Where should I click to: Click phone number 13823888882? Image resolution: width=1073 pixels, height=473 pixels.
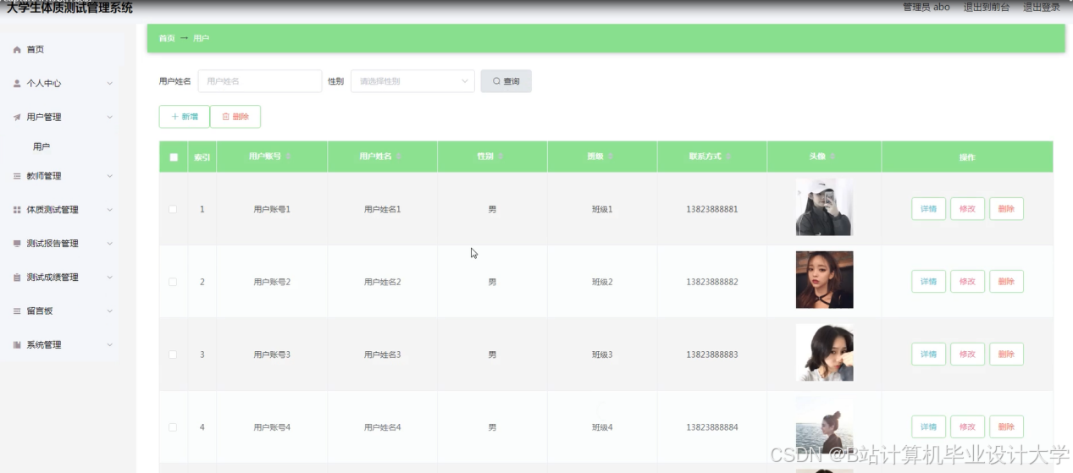712,282
